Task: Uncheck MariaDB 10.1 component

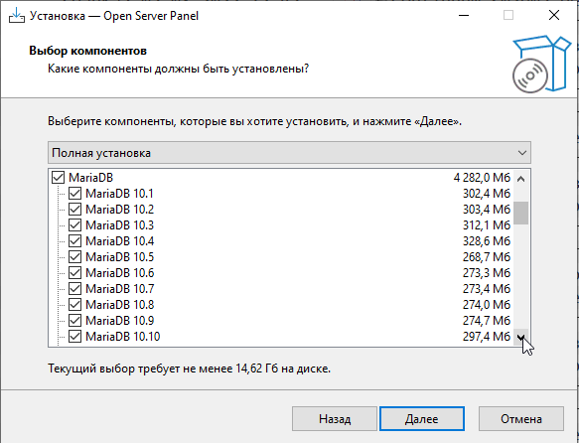Action: tap(74, 194)
